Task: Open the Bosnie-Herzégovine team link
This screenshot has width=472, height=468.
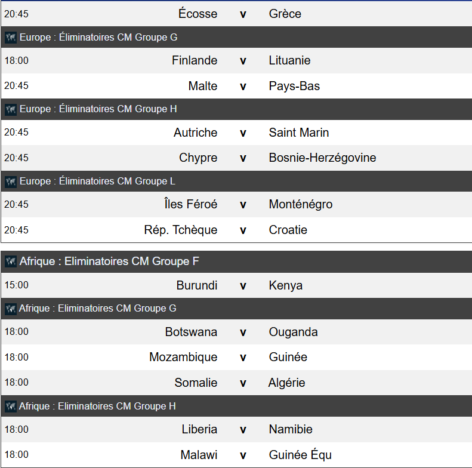Action: pos(322,158)
